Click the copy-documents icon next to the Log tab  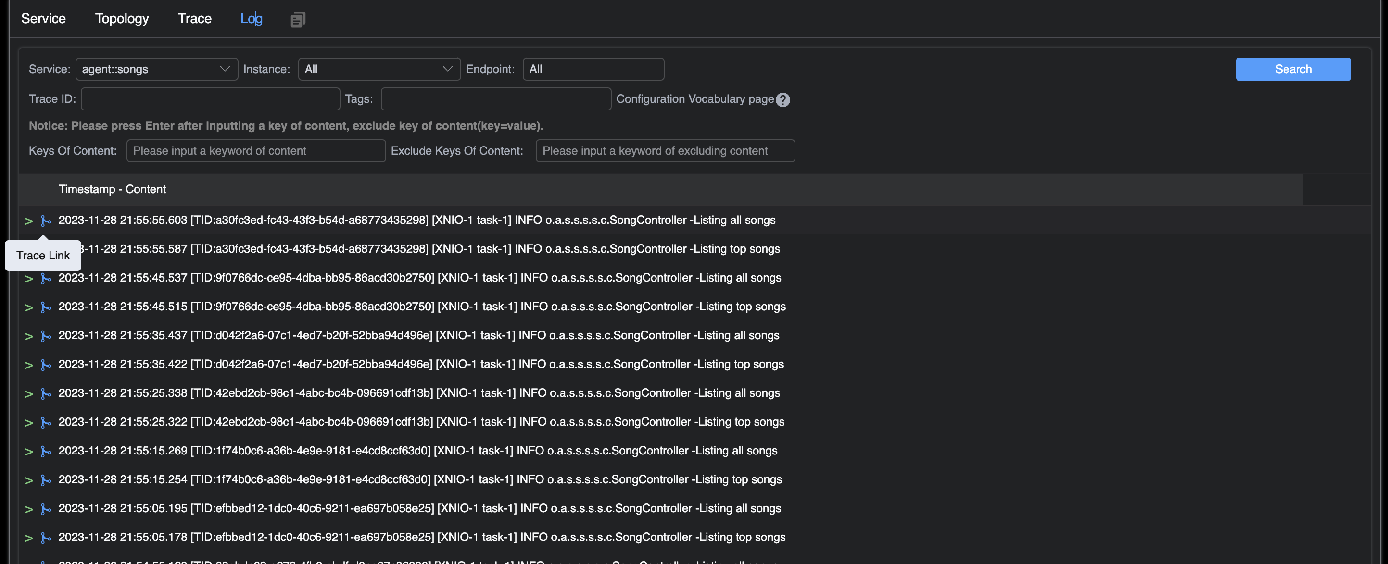coord(297,20)
